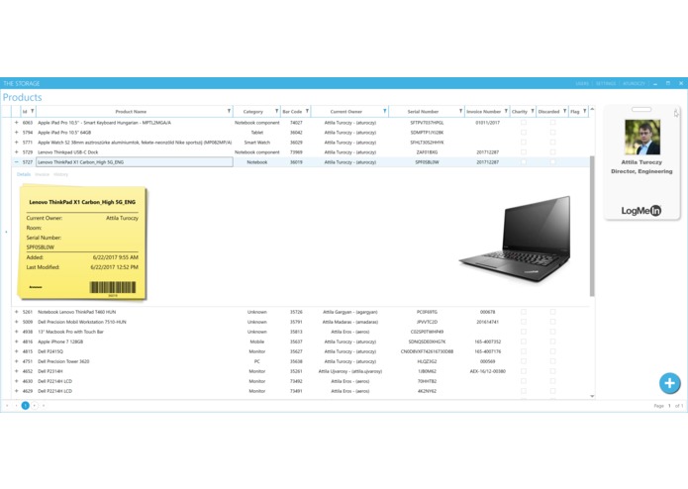Expand row 6063 Apple iPad Pro Smart Keyboard
The width and height of the screenshot is (688, 489).
point(16,123)
